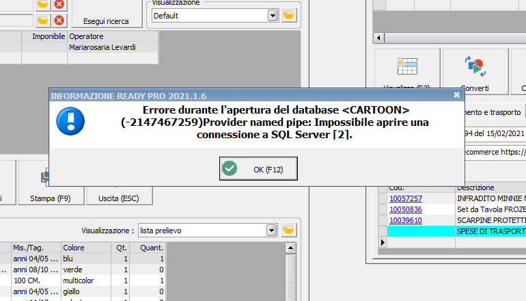Select the SPESE DI TRASPORTO highlighted row

(456, 231)
